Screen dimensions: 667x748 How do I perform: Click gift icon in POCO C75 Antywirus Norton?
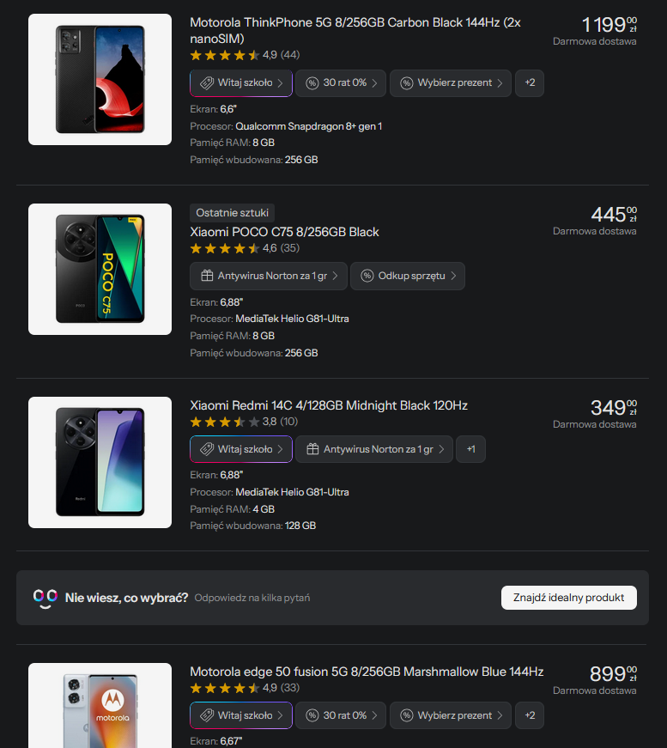pyautogui.click(x=207, y=276)
